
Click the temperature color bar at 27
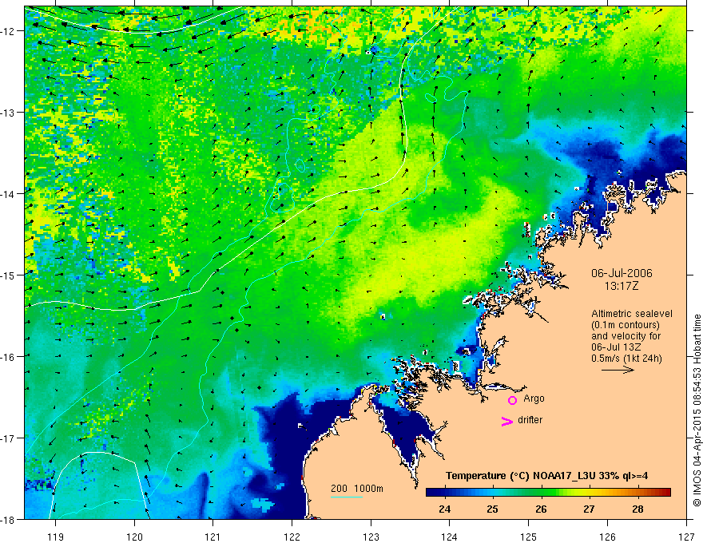click(x=589, y=493)
